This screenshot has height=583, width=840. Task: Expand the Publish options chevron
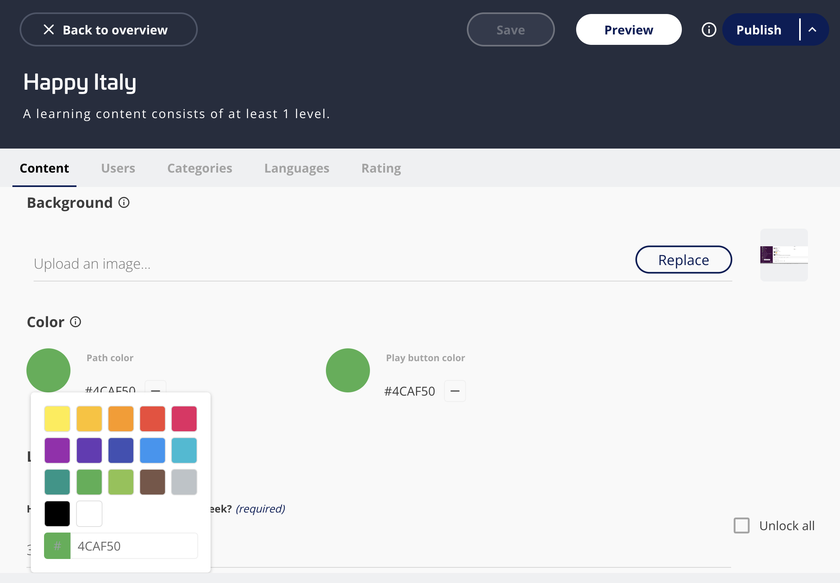click(x=812, y=30)
